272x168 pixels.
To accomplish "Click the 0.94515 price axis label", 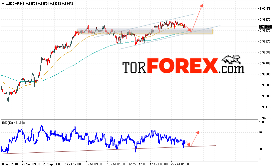I will coord(265,118).
